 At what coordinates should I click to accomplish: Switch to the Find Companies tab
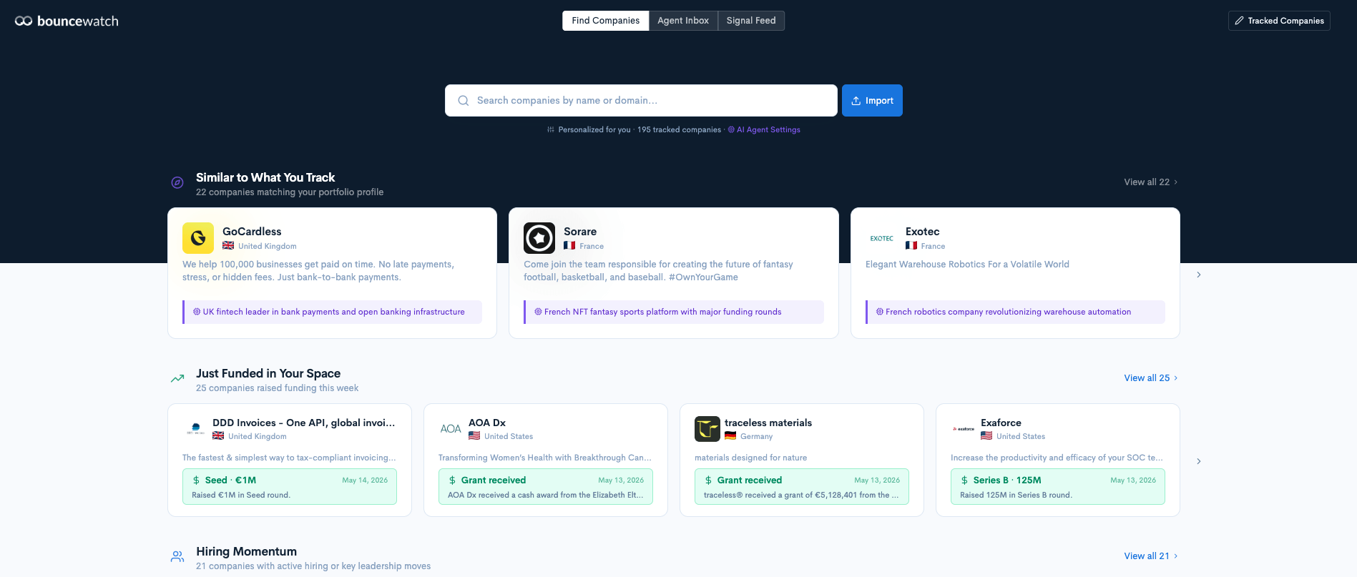pyautogui.click(x=606, y=21)
